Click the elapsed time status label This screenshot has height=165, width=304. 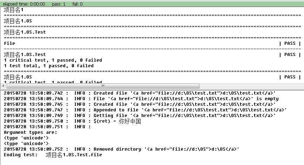click(24, 4)
